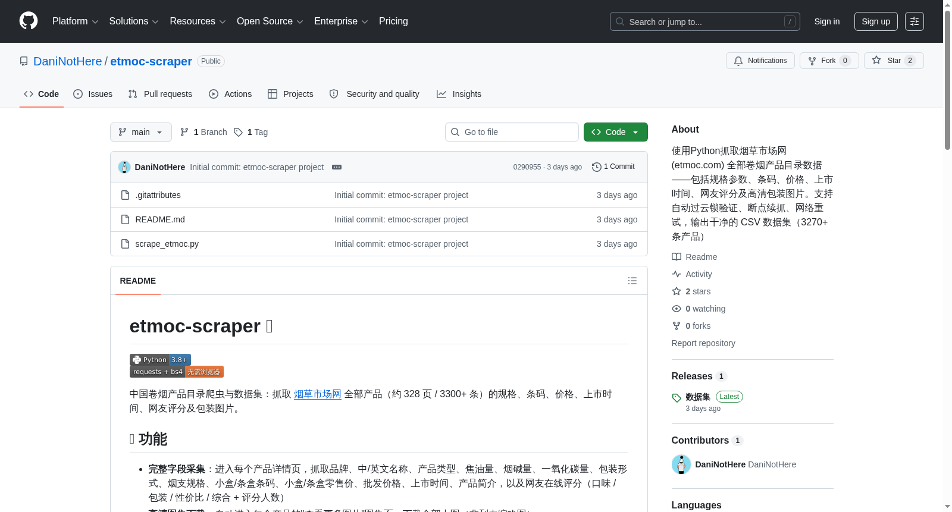
Task: Open the .gitattributes file
Action: tap(158, 195)
